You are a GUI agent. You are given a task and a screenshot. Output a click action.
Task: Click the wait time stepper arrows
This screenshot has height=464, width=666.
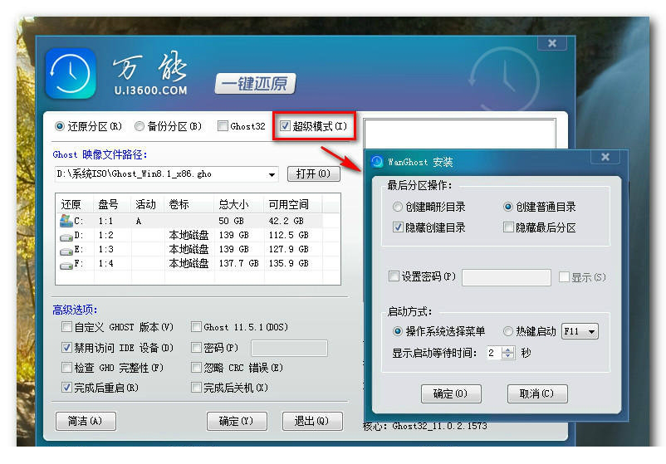[x=507, y=353]
